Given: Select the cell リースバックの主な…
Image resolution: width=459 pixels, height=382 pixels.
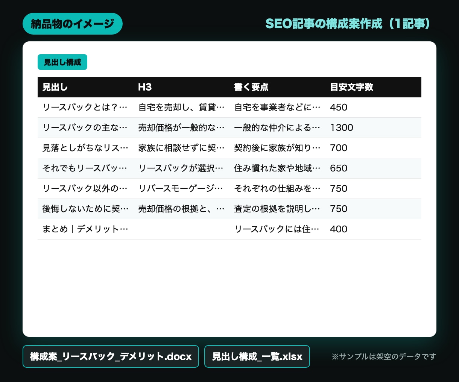Looking at the screenshot, I should (85, 128).
